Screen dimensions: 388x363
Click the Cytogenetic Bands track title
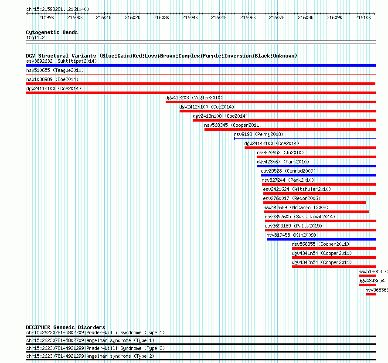click(x=52, y=32)
